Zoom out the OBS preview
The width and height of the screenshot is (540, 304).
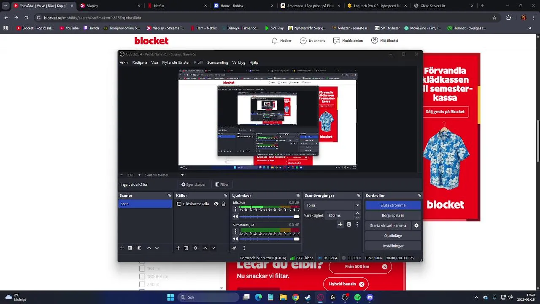click(121, 175)
